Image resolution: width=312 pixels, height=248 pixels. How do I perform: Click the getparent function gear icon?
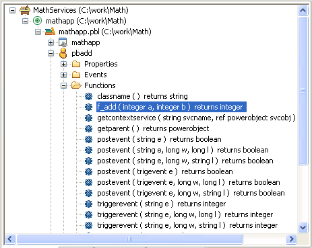click(89, 128)
